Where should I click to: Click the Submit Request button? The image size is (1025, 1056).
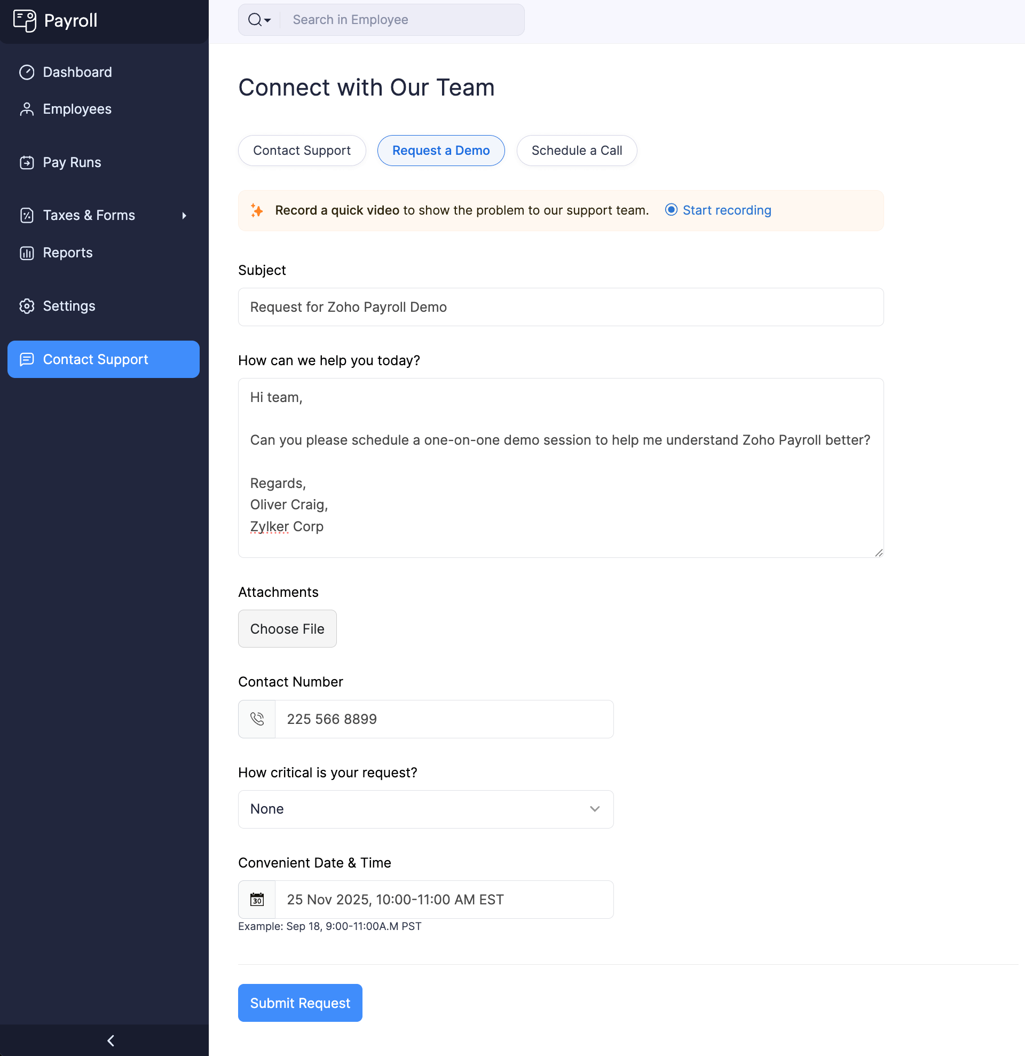click(x=300, y=1003)
